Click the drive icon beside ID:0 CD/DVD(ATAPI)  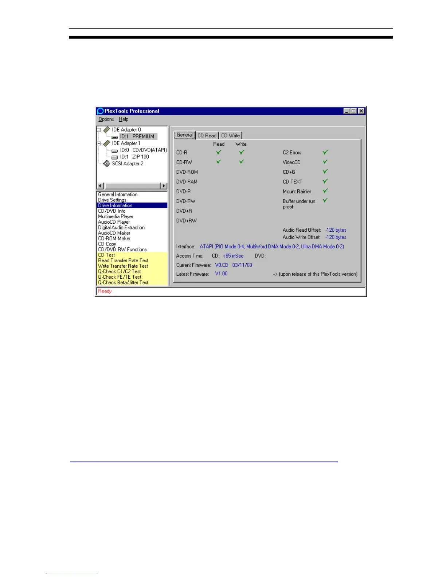pos(114,150)
